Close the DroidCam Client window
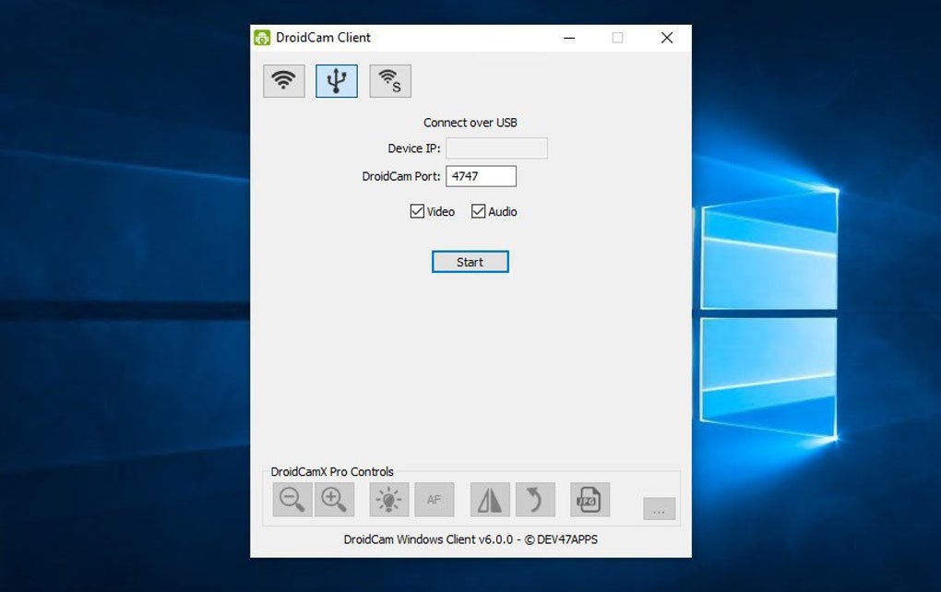Screen dimensions: 941x592 tap(666, 38)
